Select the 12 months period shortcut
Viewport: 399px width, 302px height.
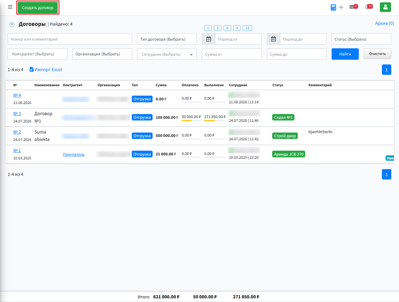point(247,28)
